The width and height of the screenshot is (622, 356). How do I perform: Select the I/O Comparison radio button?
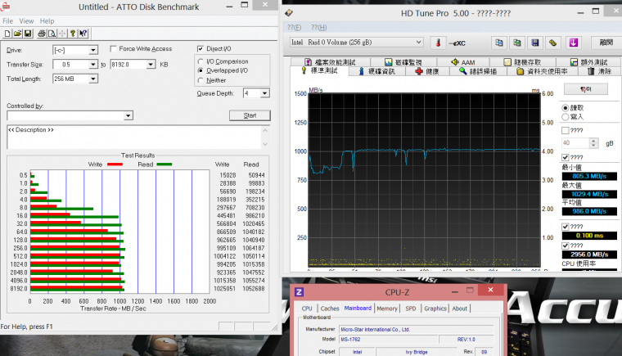(x=201, y=61)
